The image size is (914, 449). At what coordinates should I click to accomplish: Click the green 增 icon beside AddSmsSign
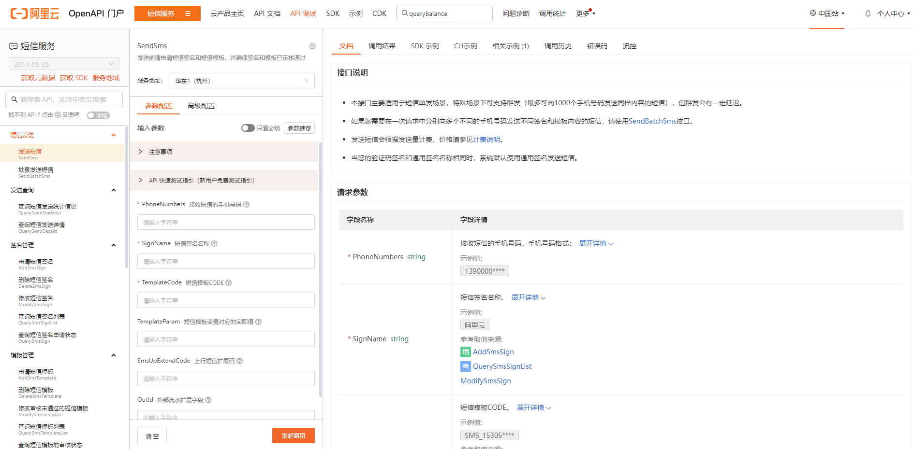coord(465,352)
